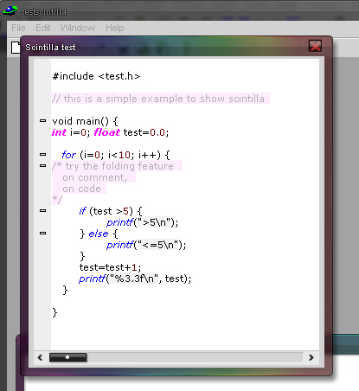Click the empty horizontal scrollbar track
The width and height of the screenshot is (359, 391).
coord(195,357)
